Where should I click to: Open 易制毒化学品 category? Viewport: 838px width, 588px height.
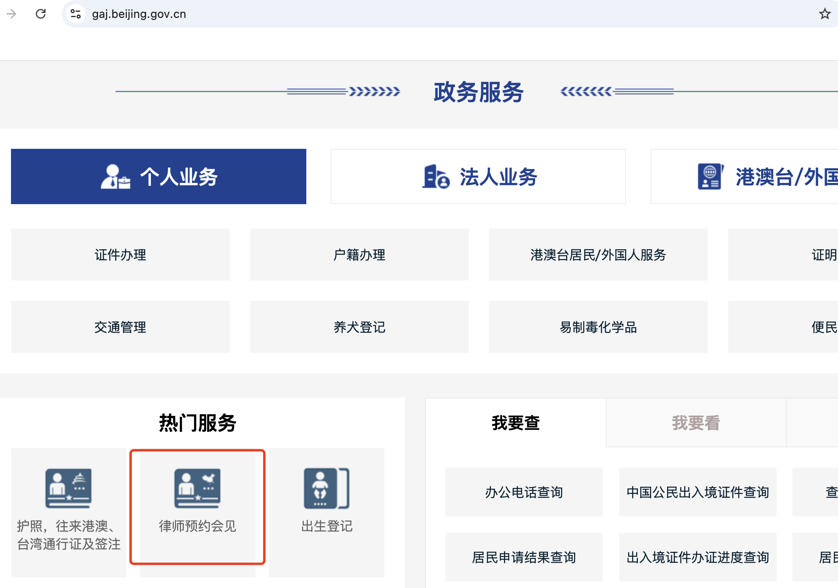598,327
